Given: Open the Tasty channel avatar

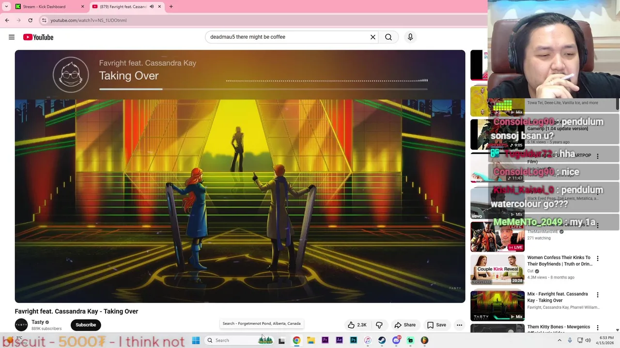Looking at the screenshot, I should (x=21, y=325).
